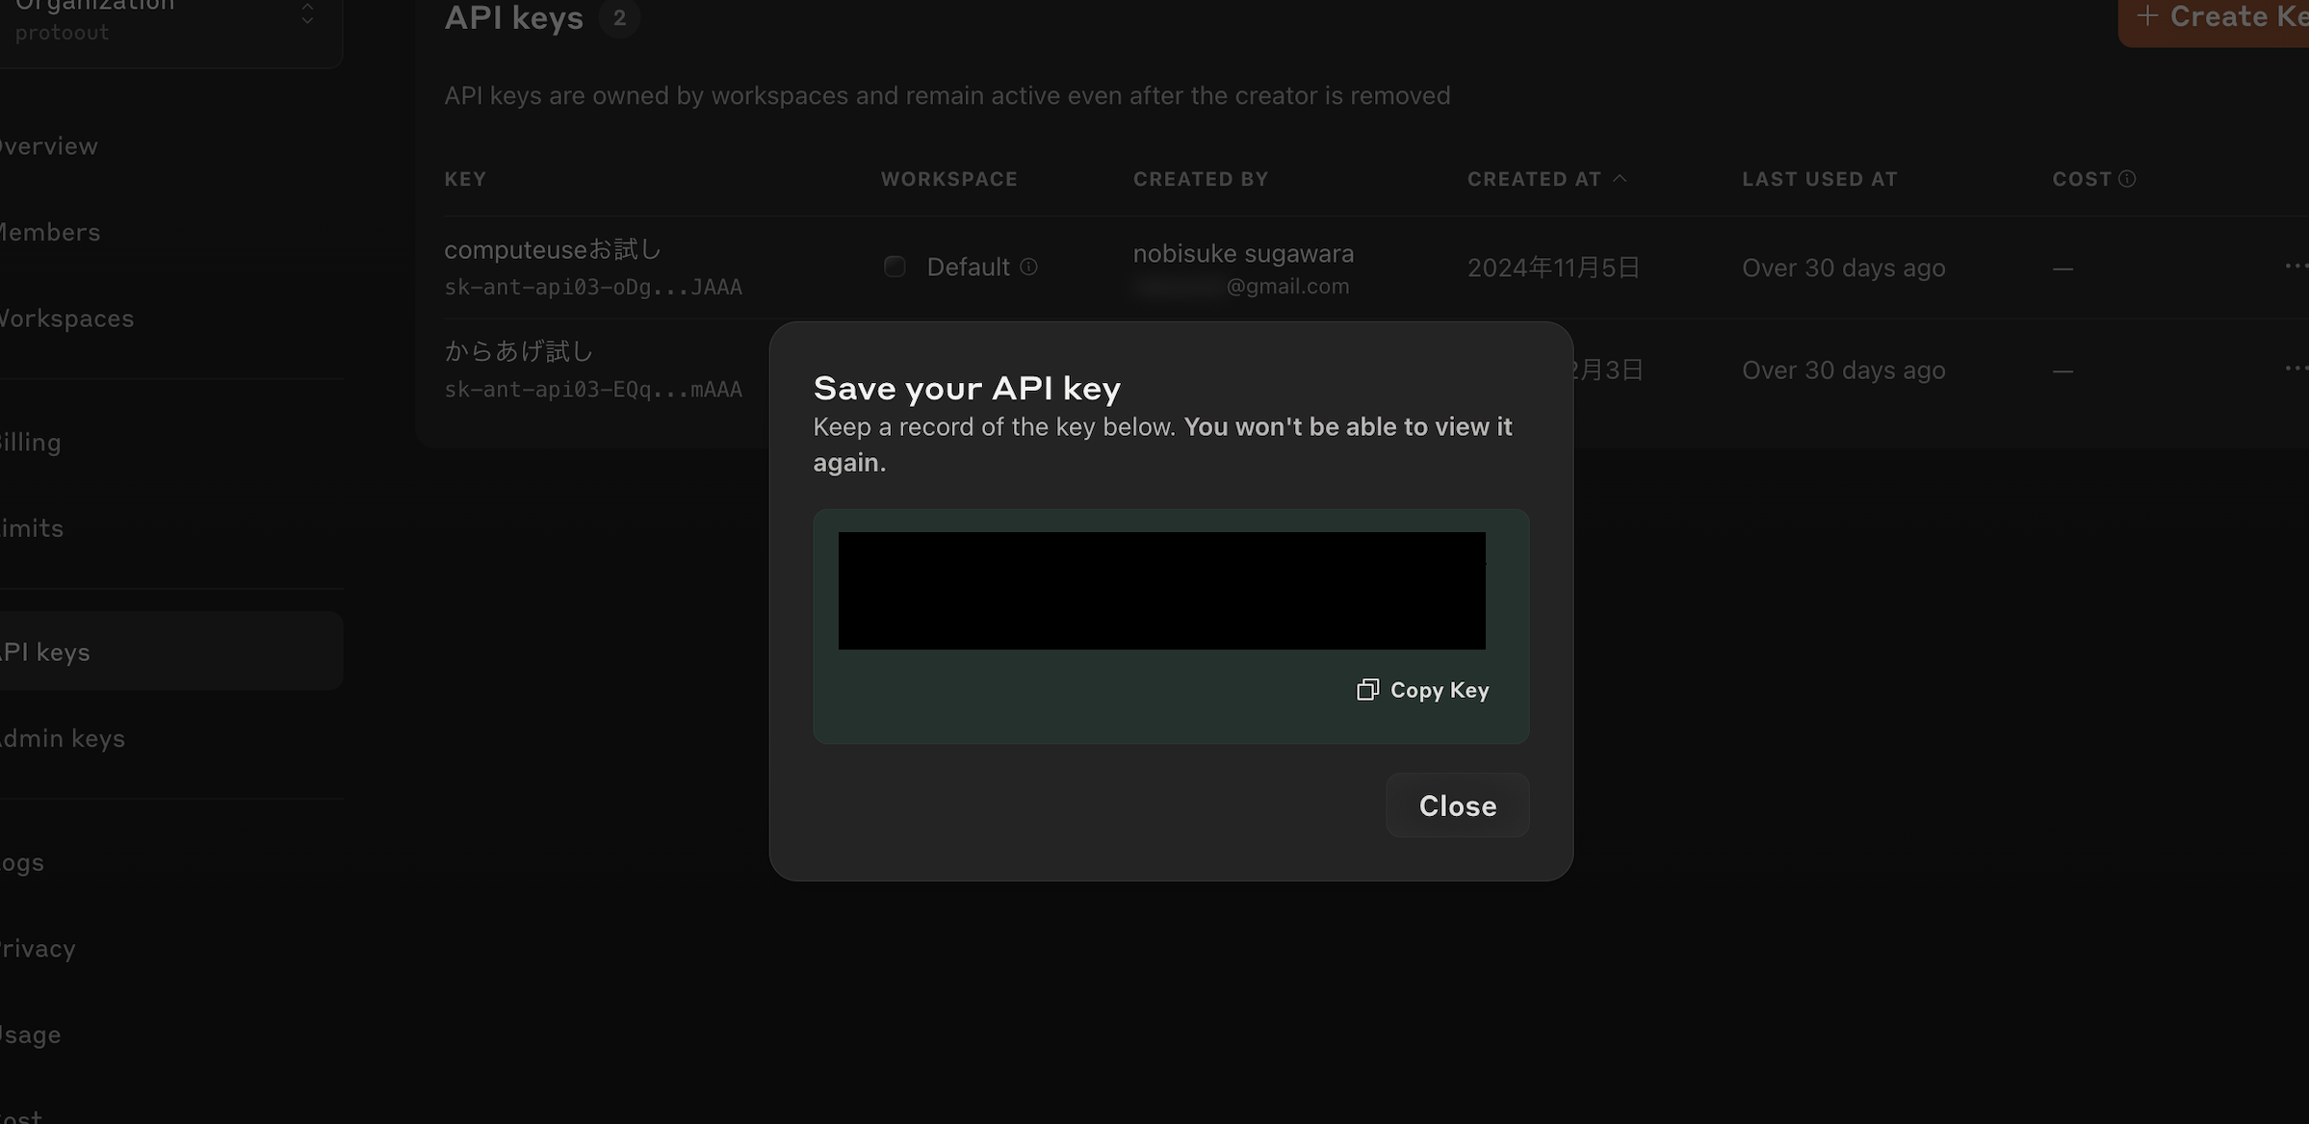Click the Default workspace square icon
This screenshot has width=2309, height=1124.
[x=895, y=267]
